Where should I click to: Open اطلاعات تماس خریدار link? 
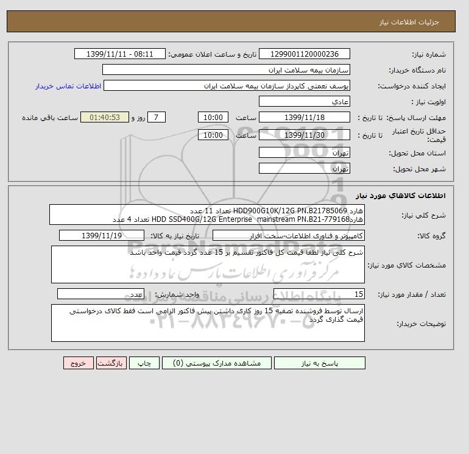tap(68, 86)
